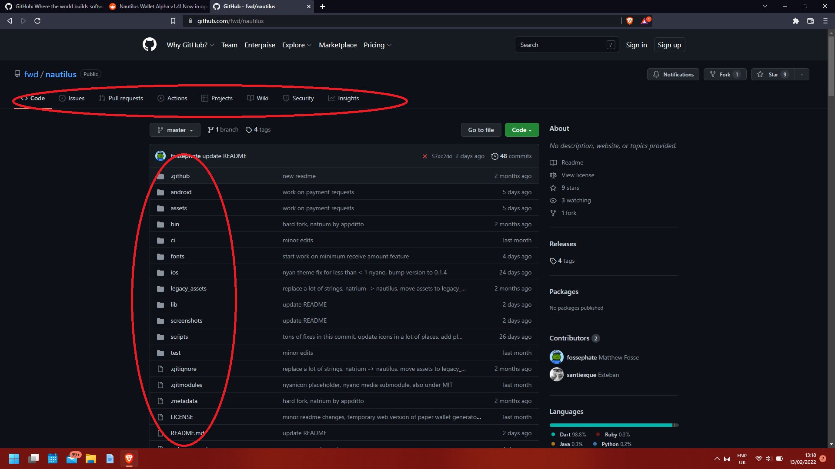Focus the GitHub Search field
The width and height of the screenshot is (835, 469).
click(x=567, y=45)
